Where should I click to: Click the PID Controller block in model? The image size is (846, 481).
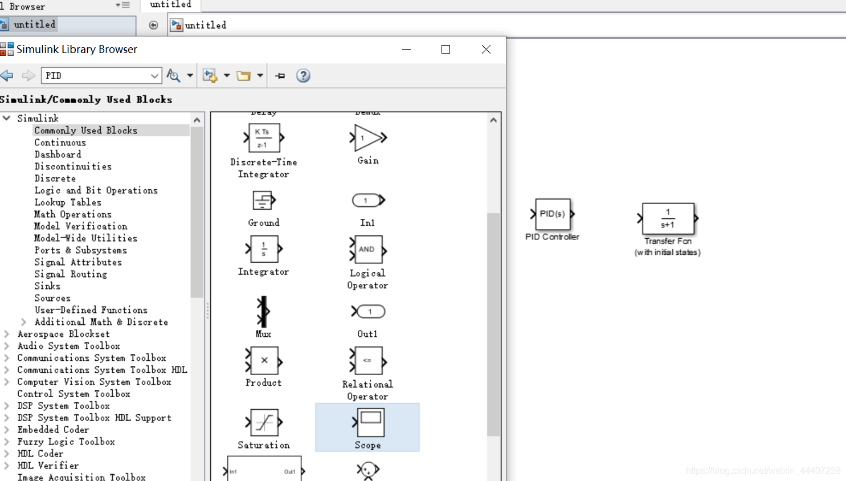pyautogui.click(x=553, y=214)
